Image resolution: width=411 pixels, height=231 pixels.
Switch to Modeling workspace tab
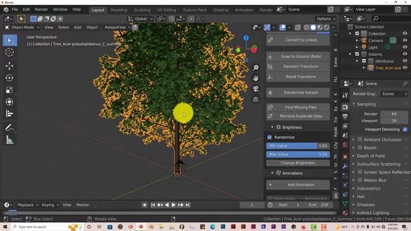(119, 10)
